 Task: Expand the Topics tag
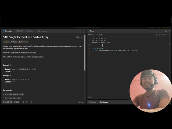(x=14, y=42)
